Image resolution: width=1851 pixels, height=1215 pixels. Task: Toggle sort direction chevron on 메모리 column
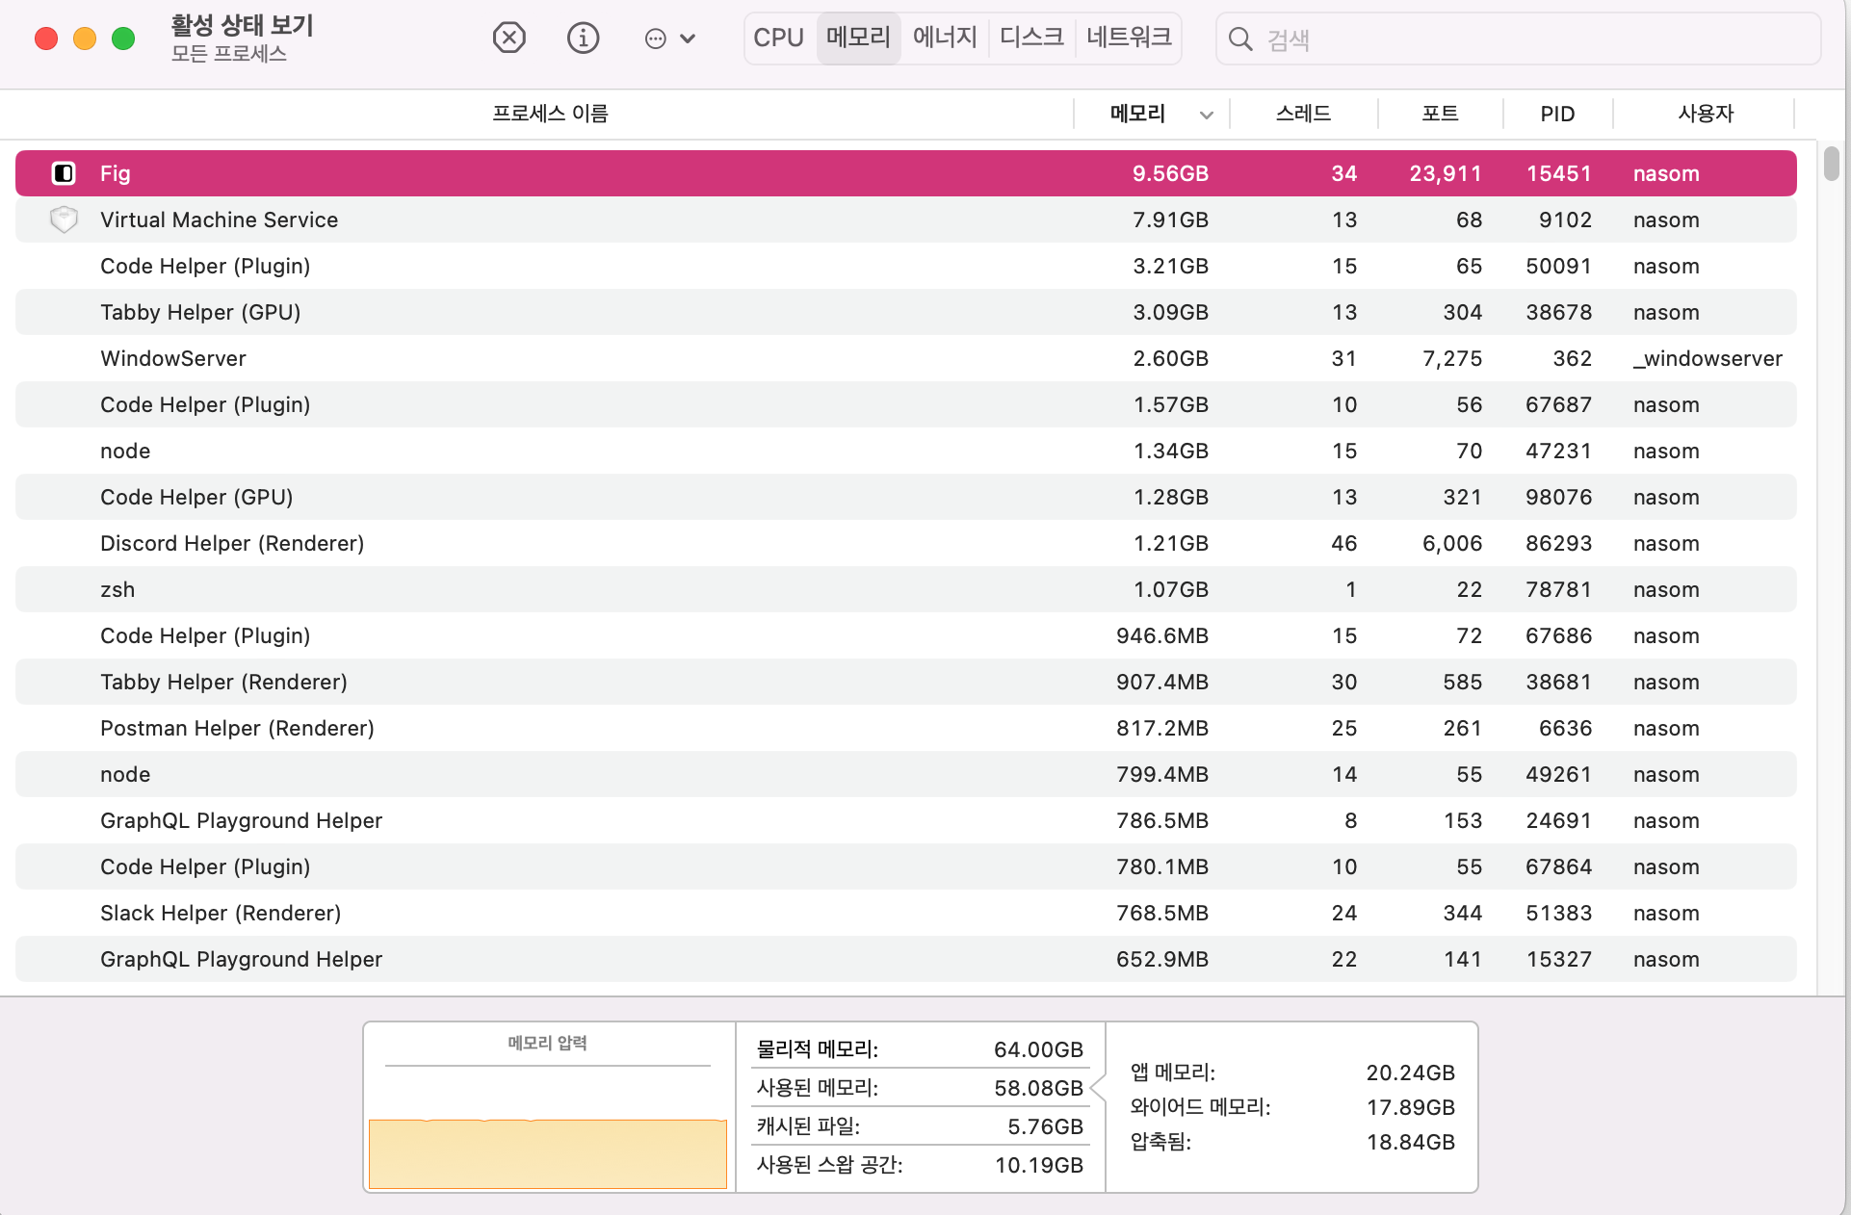tap(1207, 114)
